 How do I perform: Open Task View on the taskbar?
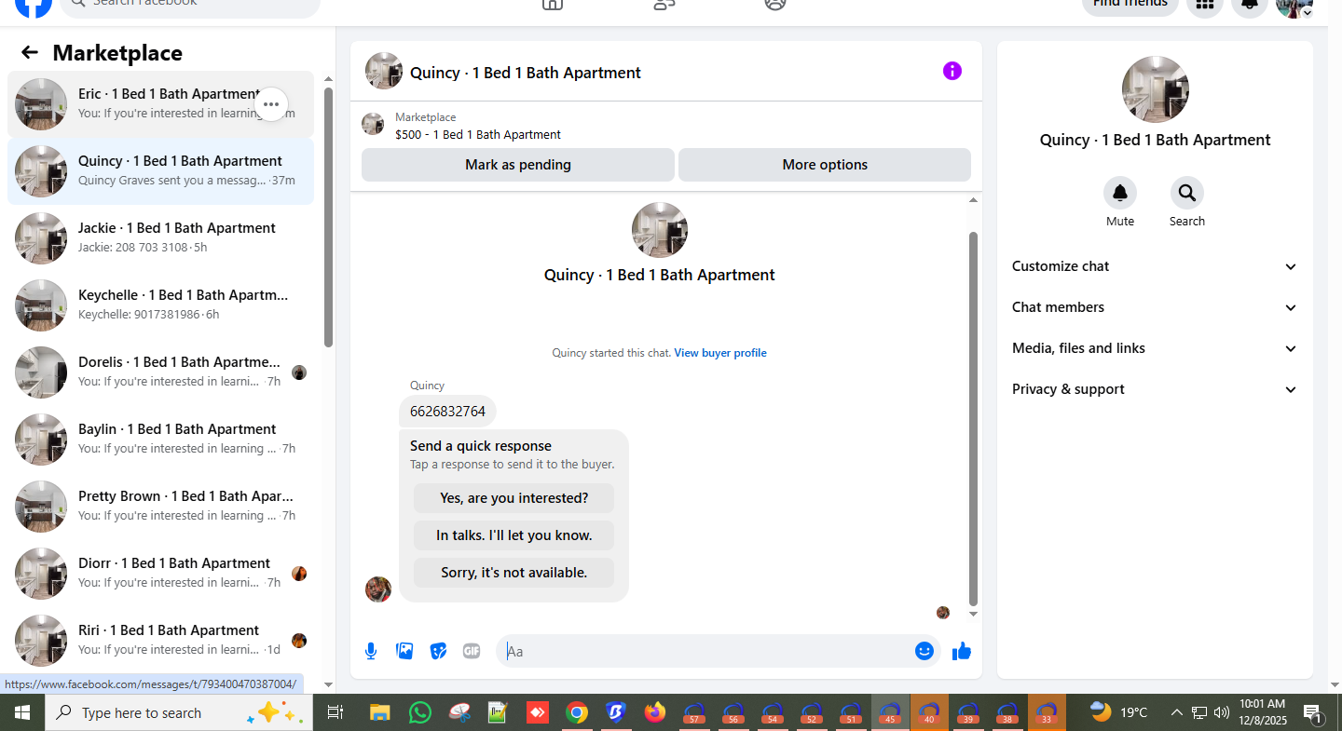pos(335,713)
